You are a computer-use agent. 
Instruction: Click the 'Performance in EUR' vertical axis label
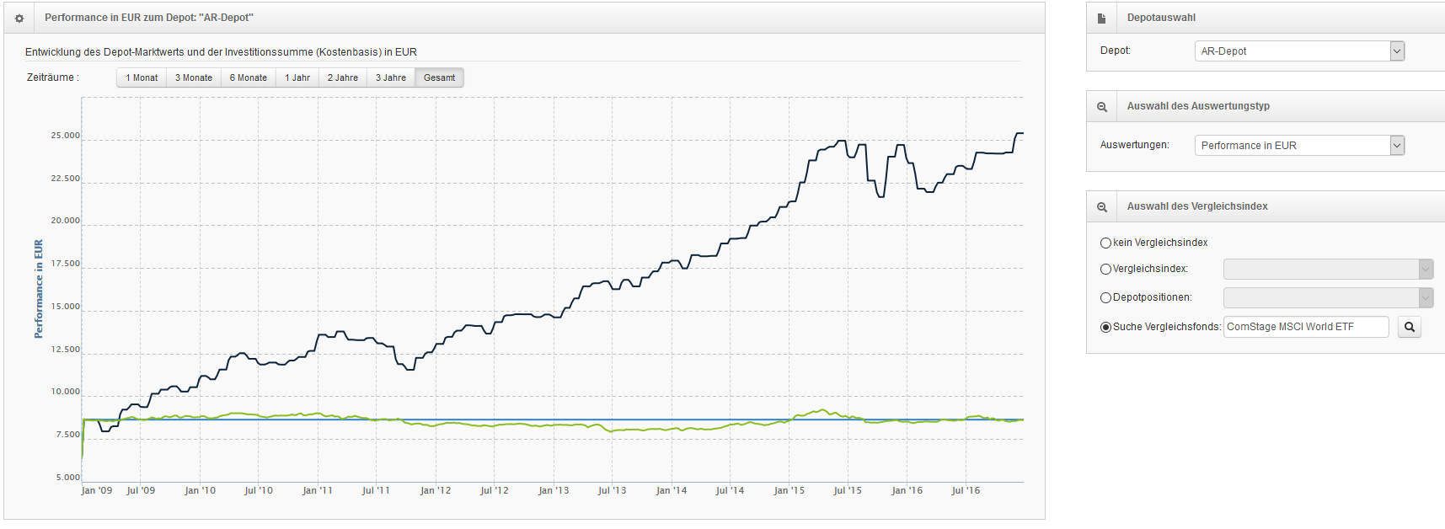point(38,289)
